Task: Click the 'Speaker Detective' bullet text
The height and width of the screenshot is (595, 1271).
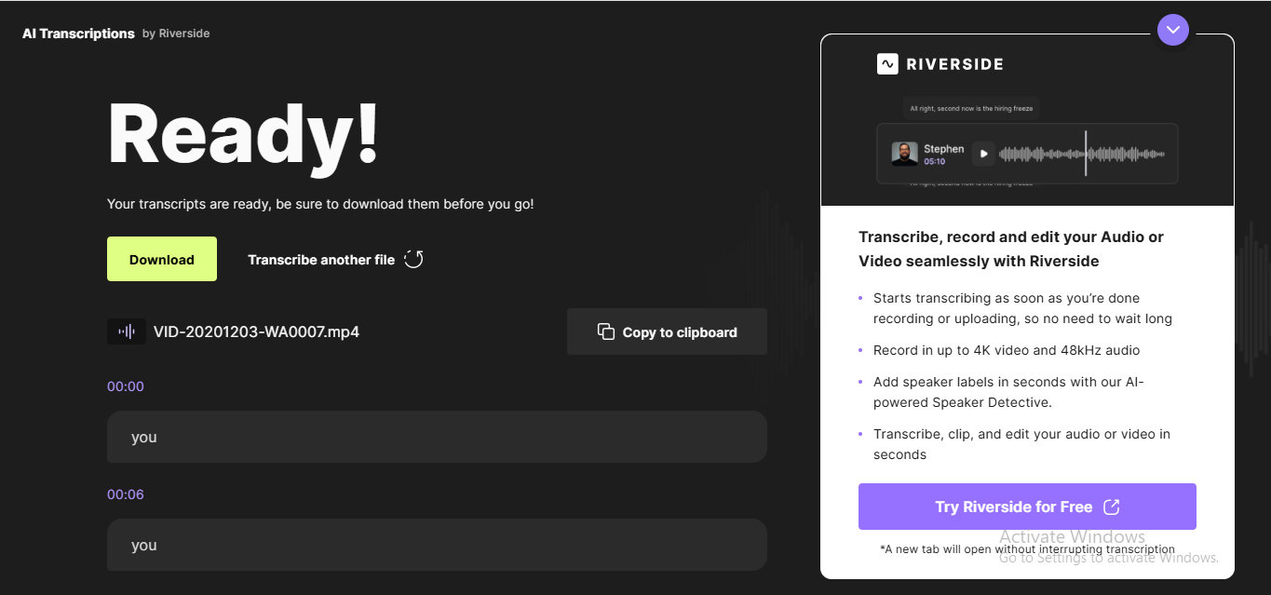Action: click(x=1008, y=392)
